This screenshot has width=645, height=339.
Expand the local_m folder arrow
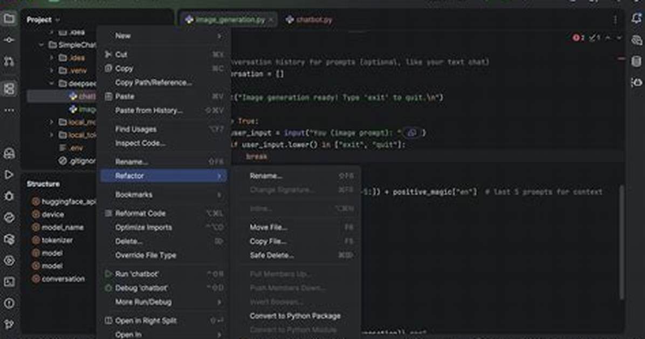52,123
